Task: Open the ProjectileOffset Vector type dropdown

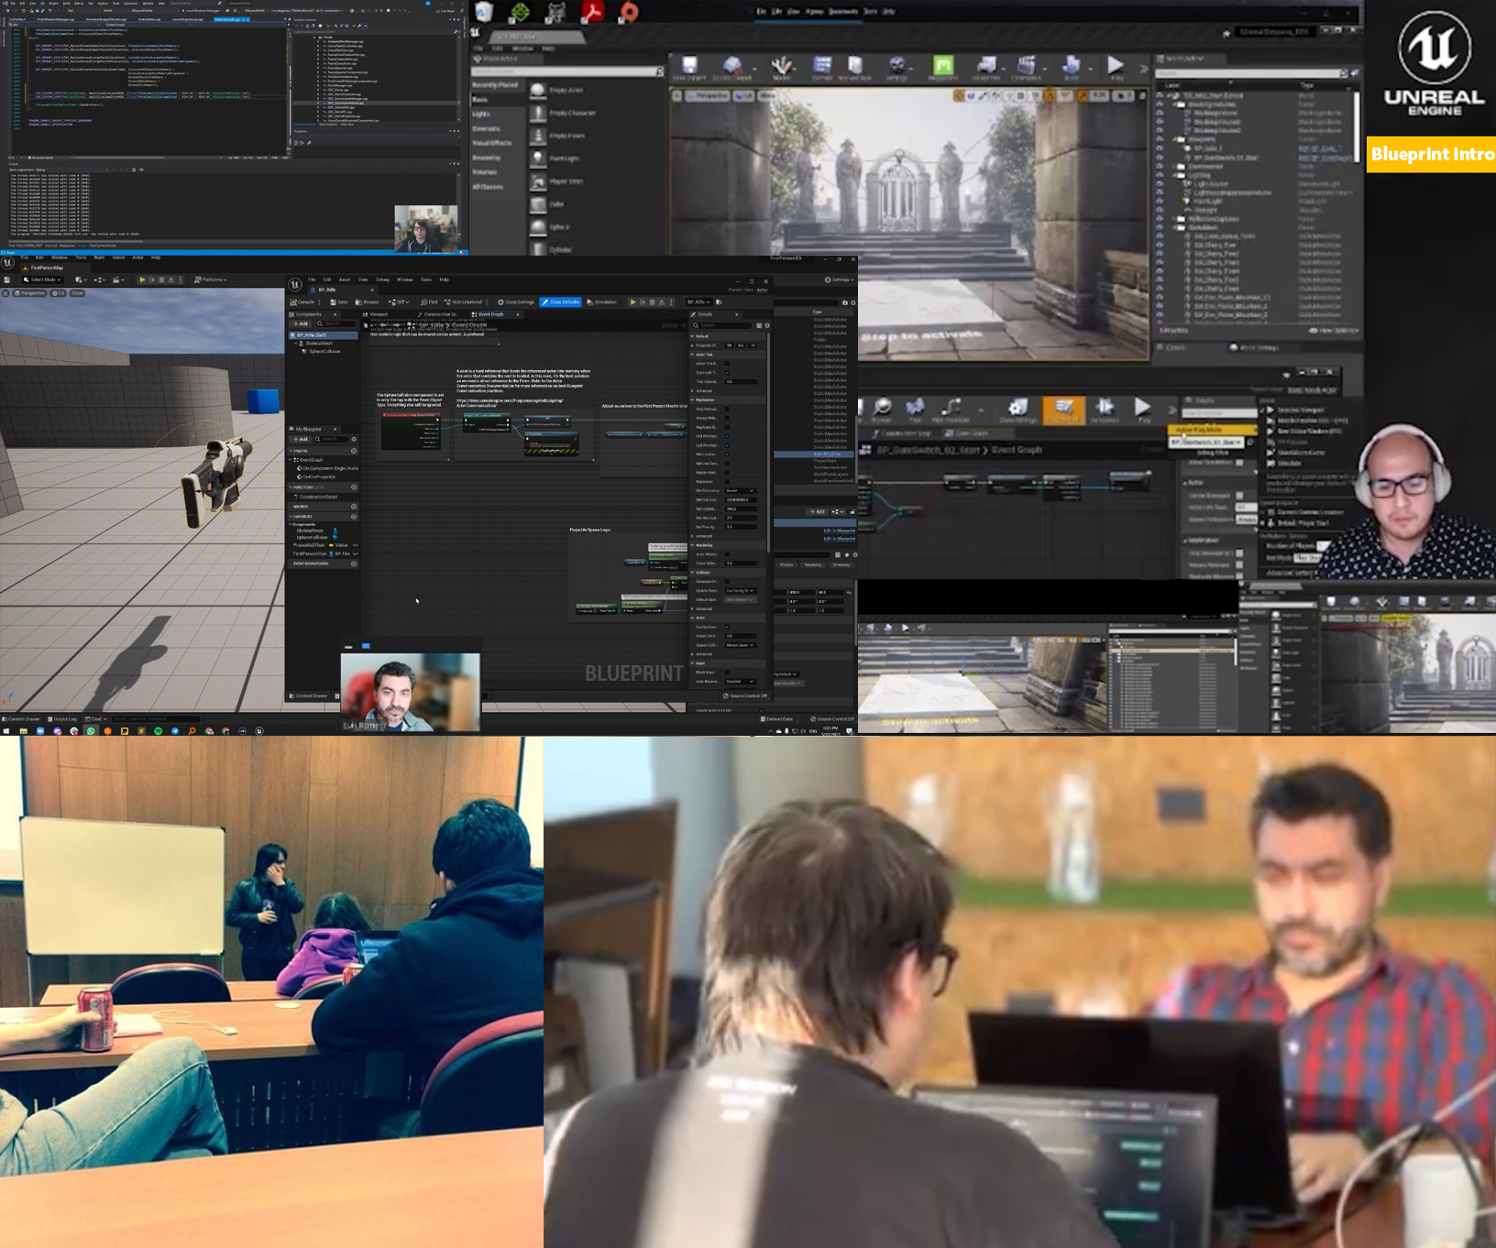Action: 344,545
